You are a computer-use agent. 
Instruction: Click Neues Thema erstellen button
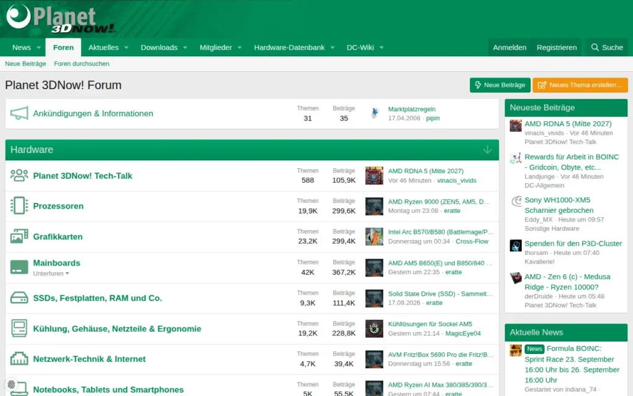point(580,85)
